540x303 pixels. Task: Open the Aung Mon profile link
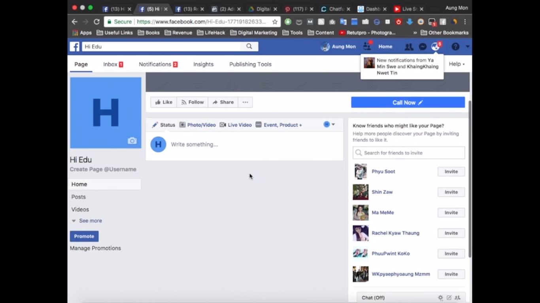(338, 47)
